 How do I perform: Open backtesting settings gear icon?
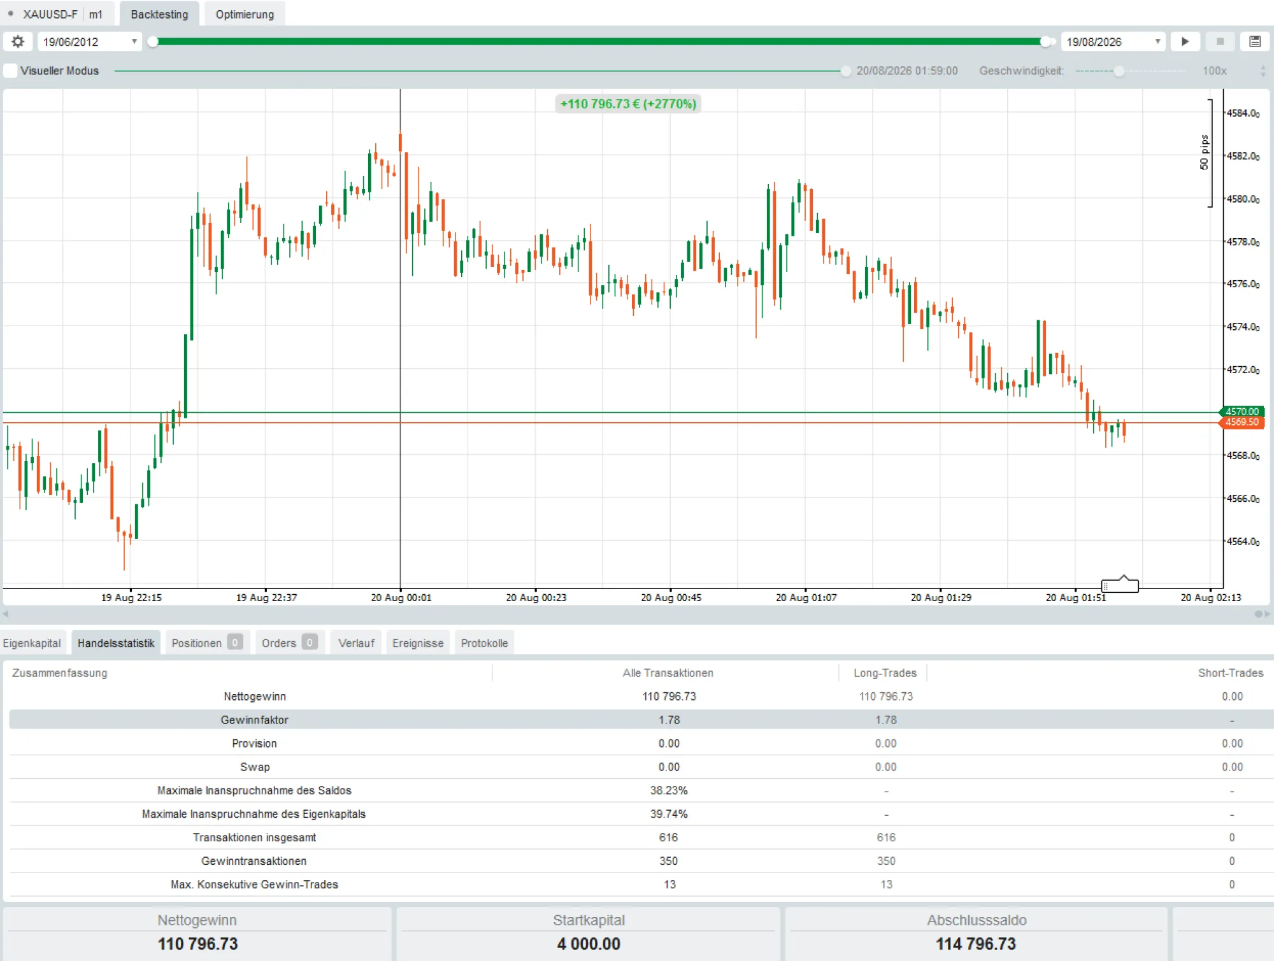[x=18, y=41]
